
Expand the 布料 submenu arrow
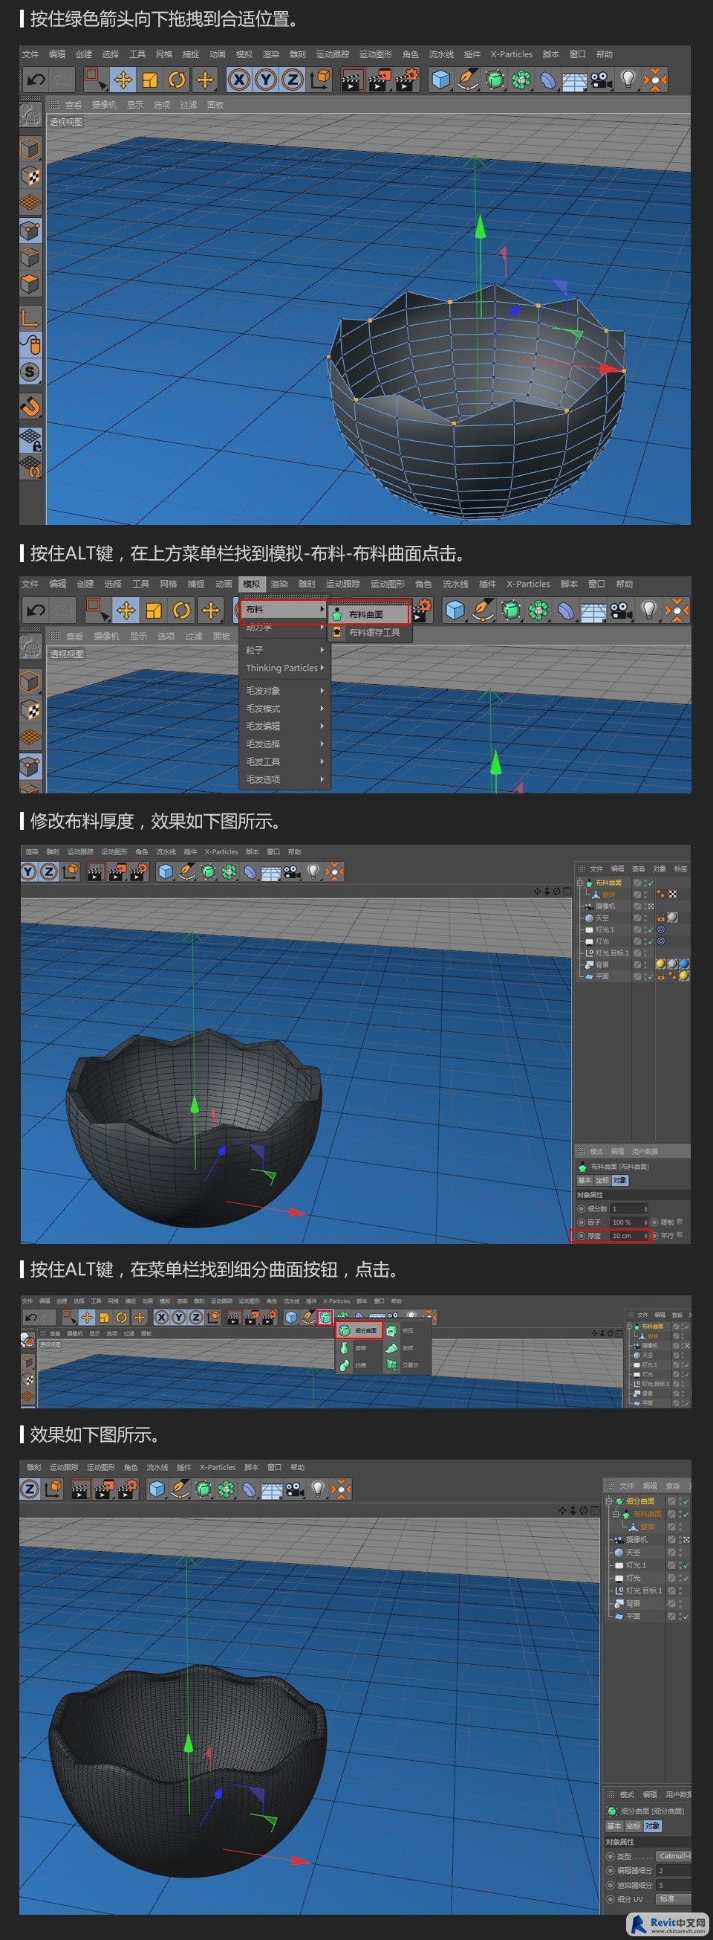point(322,609)
